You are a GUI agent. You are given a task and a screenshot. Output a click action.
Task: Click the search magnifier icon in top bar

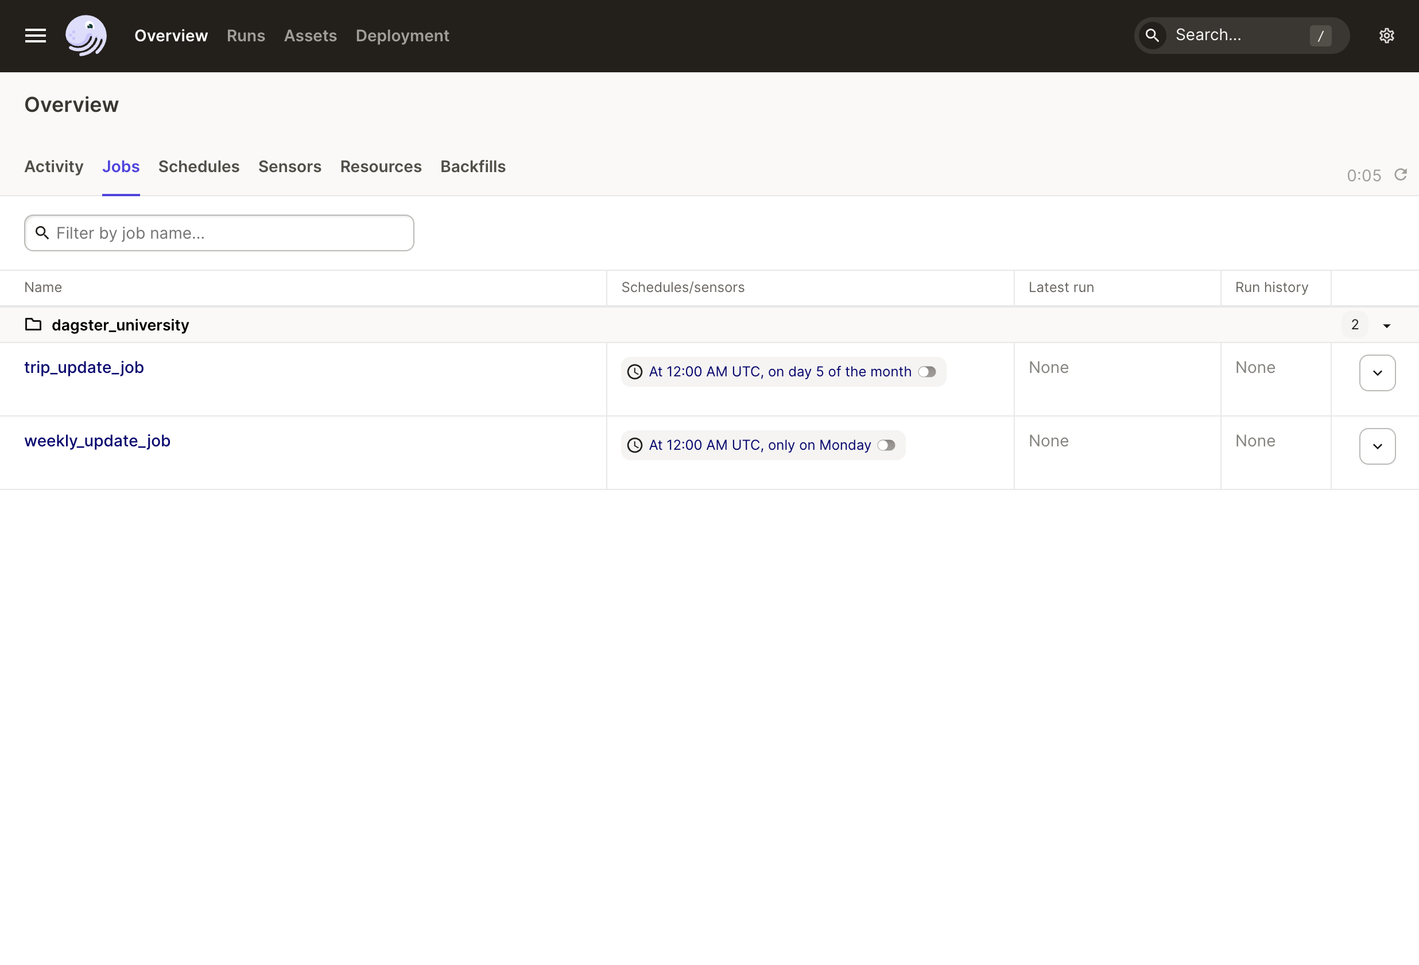[x=1152, y=36]
